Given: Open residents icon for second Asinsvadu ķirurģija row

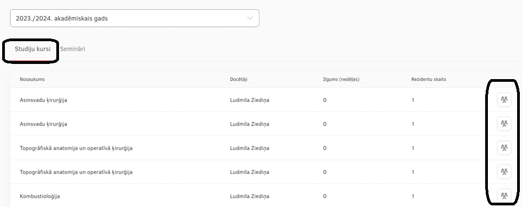Looking at the screenshot, I should (x=504, y=124).
